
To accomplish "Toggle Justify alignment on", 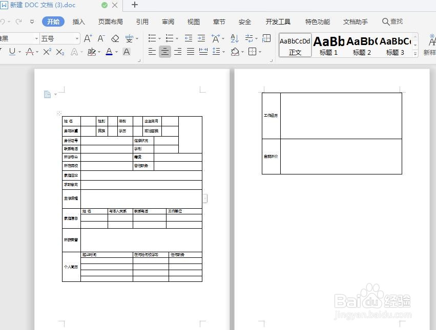I will 190,52.
